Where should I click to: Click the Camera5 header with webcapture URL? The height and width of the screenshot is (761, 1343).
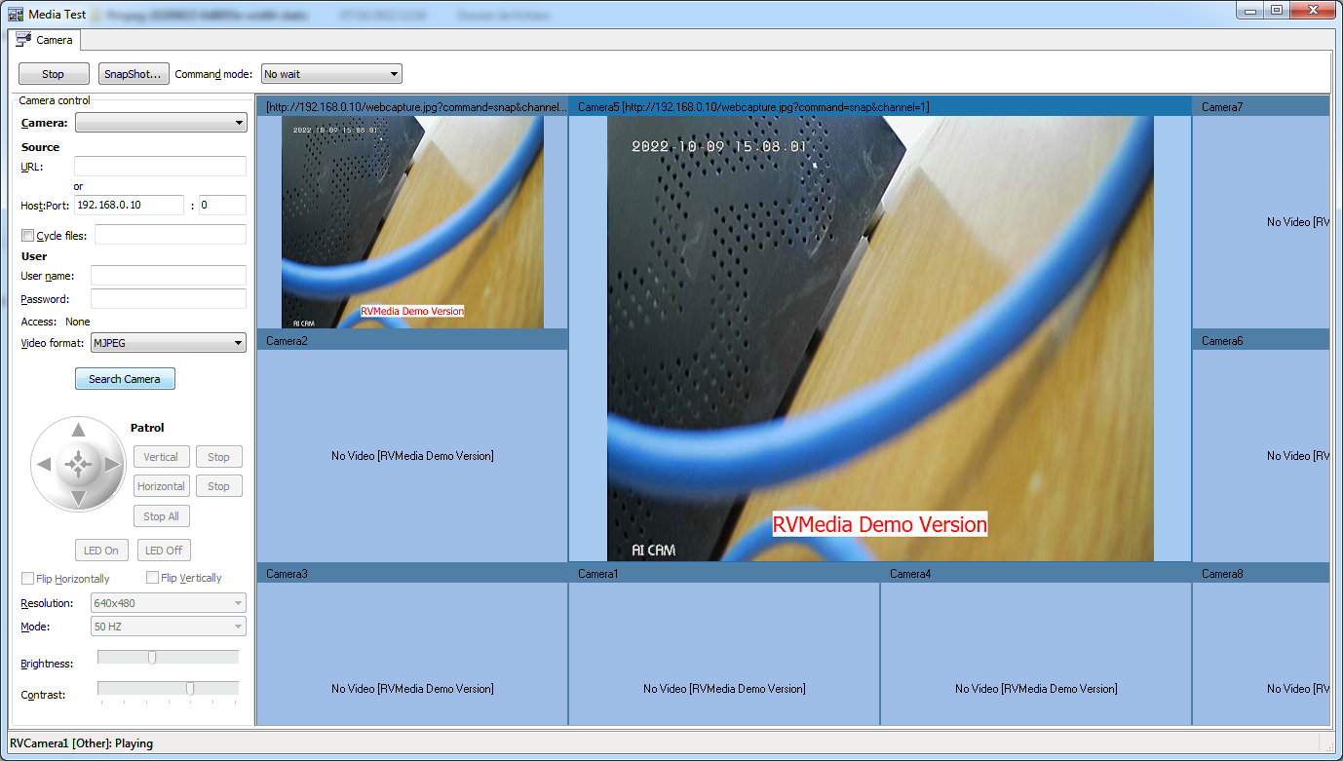(880, 106)
